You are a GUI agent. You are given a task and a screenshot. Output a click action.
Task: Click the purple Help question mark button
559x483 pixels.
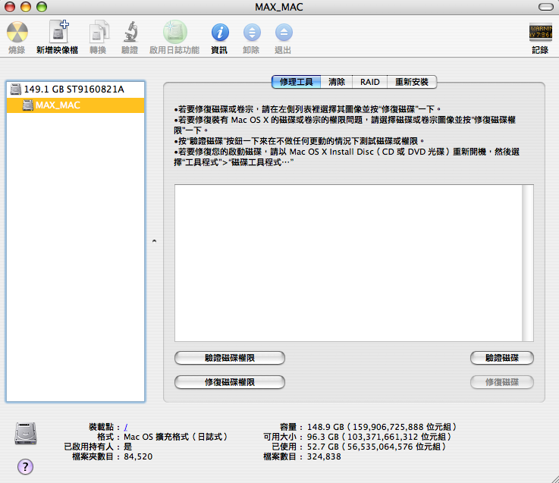[x=25, y=466]
